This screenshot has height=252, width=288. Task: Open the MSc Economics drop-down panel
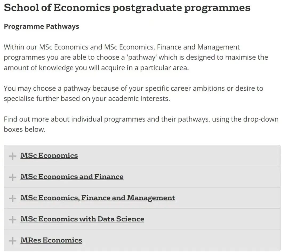point(49,156)
